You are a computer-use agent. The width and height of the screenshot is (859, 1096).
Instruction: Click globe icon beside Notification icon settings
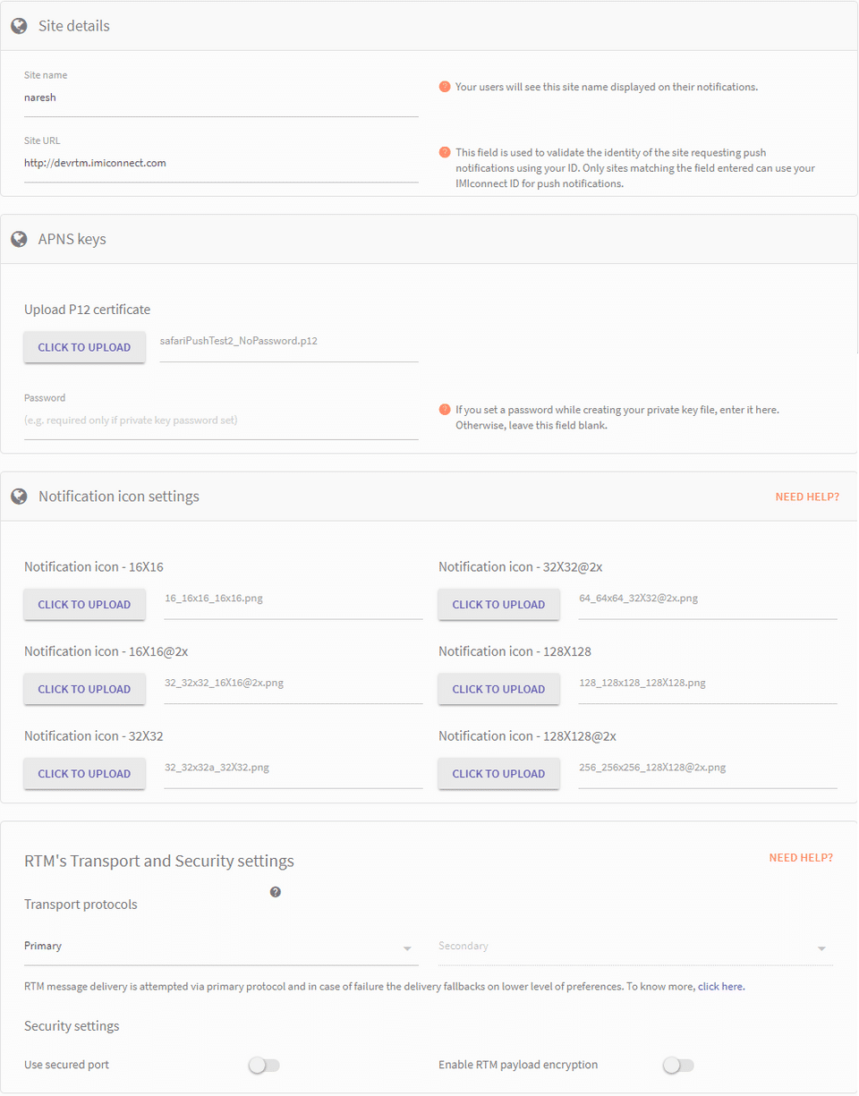19,497
